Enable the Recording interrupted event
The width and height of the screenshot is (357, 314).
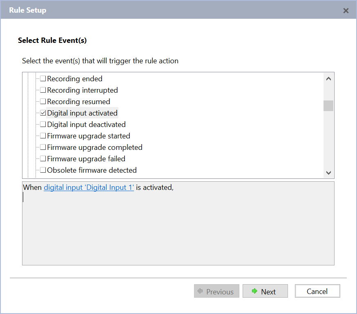(x=43, y=90)
